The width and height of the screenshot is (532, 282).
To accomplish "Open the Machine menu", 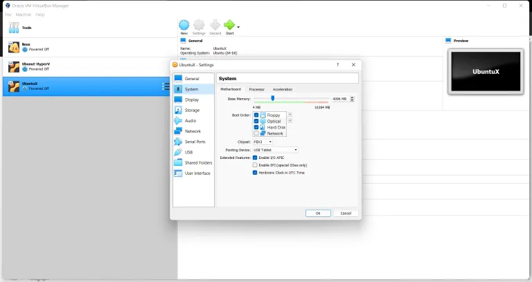I will click(24, 15).
